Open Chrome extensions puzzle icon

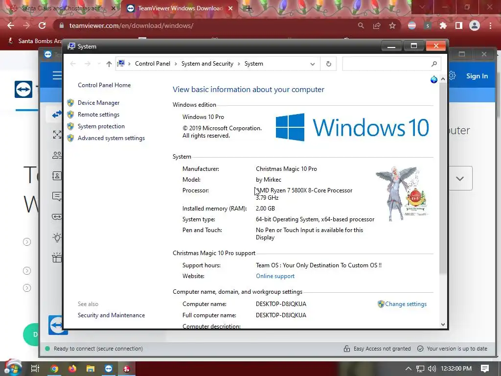coord(443,25)
